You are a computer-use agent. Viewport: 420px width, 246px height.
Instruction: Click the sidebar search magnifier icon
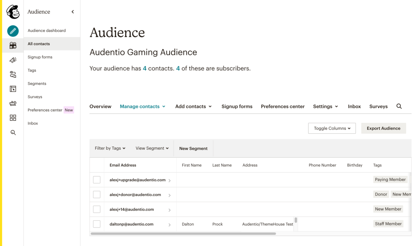pos(13,133)
